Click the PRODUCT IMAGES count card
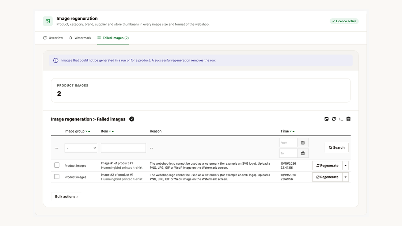Viewport: 402px width, 226px height. [201, 91]
